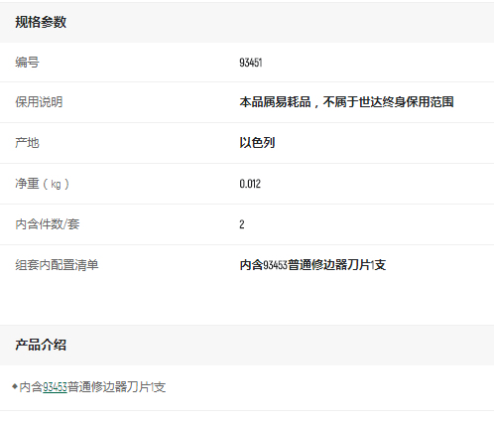Image resolution: width=494 pixels, height=424 pixels.
Task: Click the word 内含 after the bullet
Action: [31, 387]
